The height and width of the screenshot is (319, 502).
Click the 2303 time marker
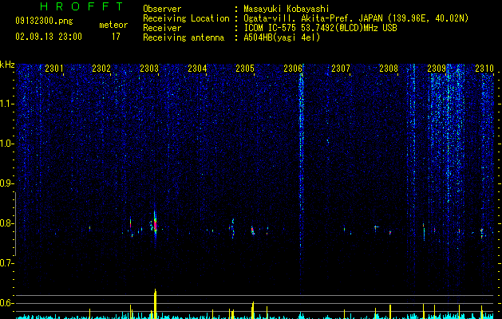pos(149,69)
